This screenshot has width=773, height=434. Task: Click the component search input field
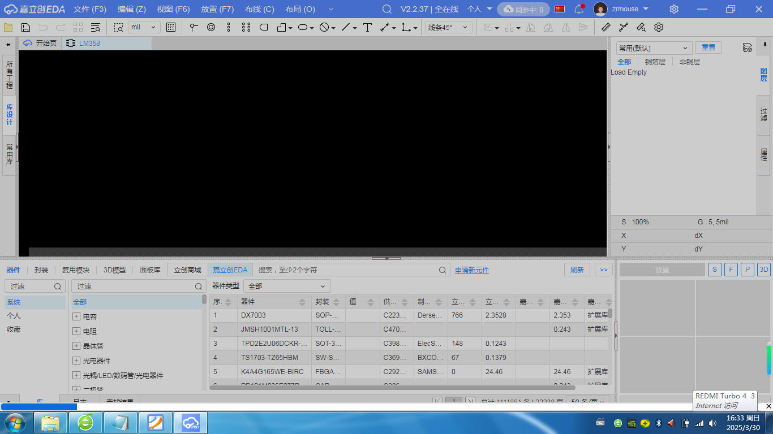[346, 270]
